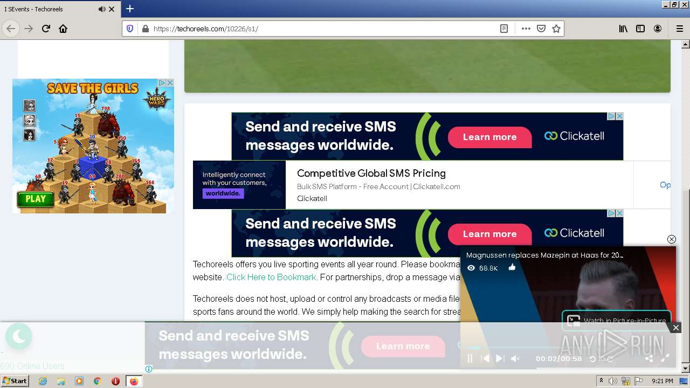Open page actions three-dot menu
690x388 pixels.
(526, 29)
